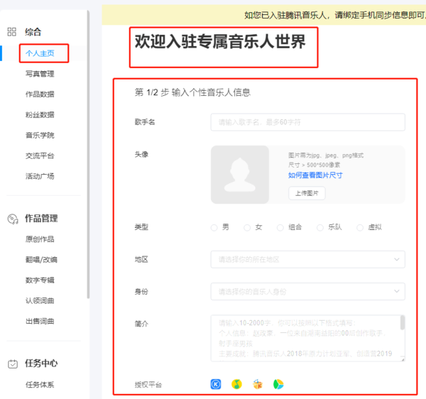426x399 pixels.
Task: Click the Kugou Music platform icon
Action: pyautogui.click(x=217, y=384)
